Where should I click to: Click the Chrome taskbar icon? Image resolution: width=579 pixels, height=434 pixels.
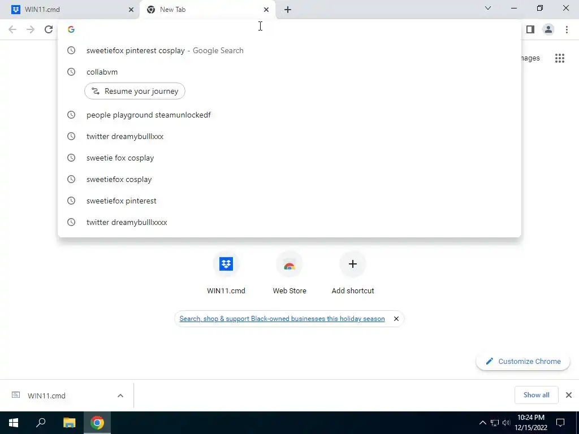[x=97, y=423]
